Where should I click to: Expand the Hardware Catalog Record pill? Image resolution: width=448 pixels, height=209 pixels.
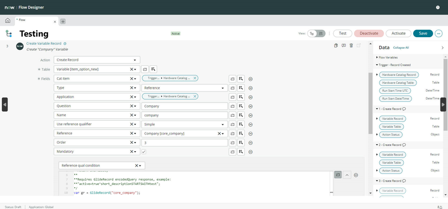[377, 74]
